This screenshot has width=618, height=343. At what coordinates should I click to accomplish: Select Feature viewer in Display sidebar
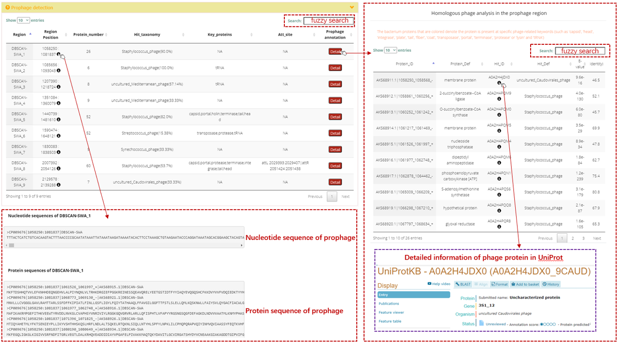pos(391,313)
